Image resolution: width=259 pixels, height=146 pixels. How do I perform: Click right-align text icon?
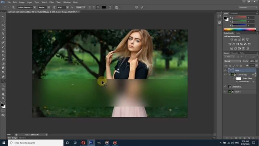coord(98,7)
